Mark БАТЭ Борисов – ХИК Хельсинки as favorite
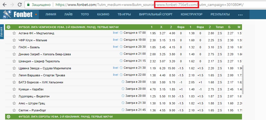 pyautogui.click(x=14, y=82)
